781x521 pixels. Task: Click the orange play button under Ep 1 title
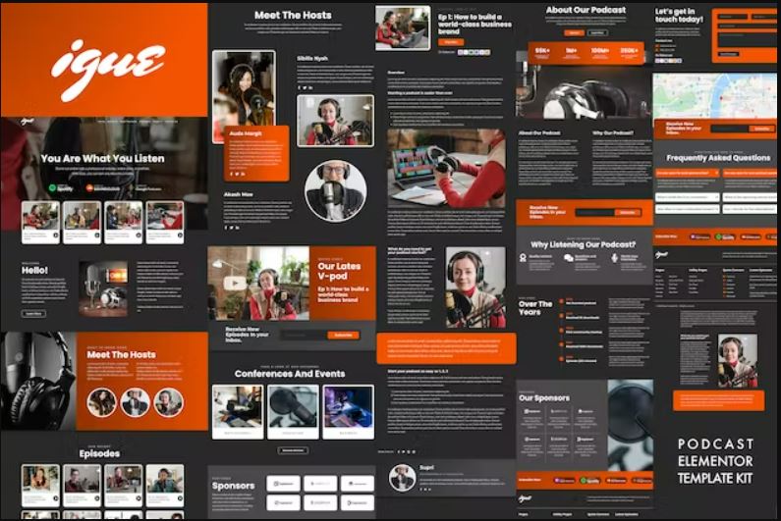[x=450, y=42]
